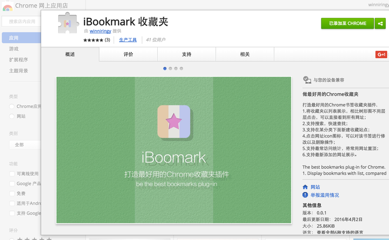The height and width of the screenshot is (240, 389).
Task: Enable the 免费 checkbox
Action: tap(12, 194)
